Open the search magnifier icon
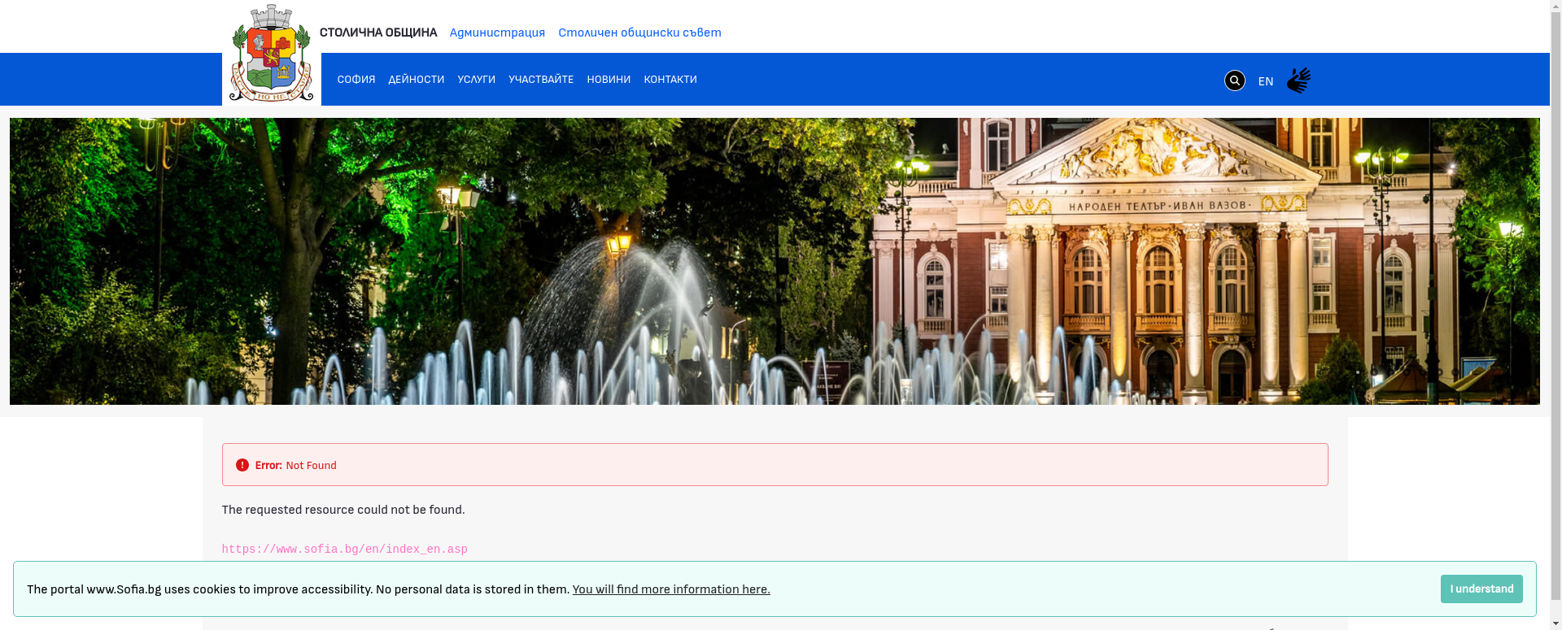Image resolution: width=1562 pixels, height=630 pixels. tap(1234, 80)
